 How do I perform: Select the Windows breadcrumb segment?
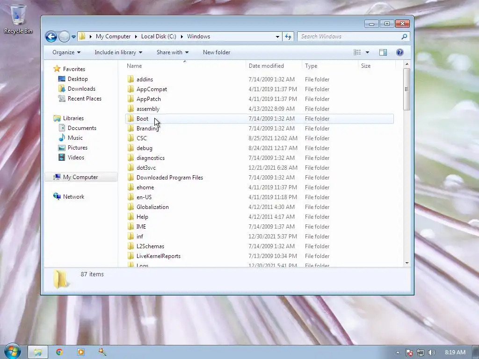198,36
